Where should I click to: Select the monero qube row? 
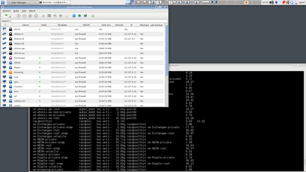(83, 86)
